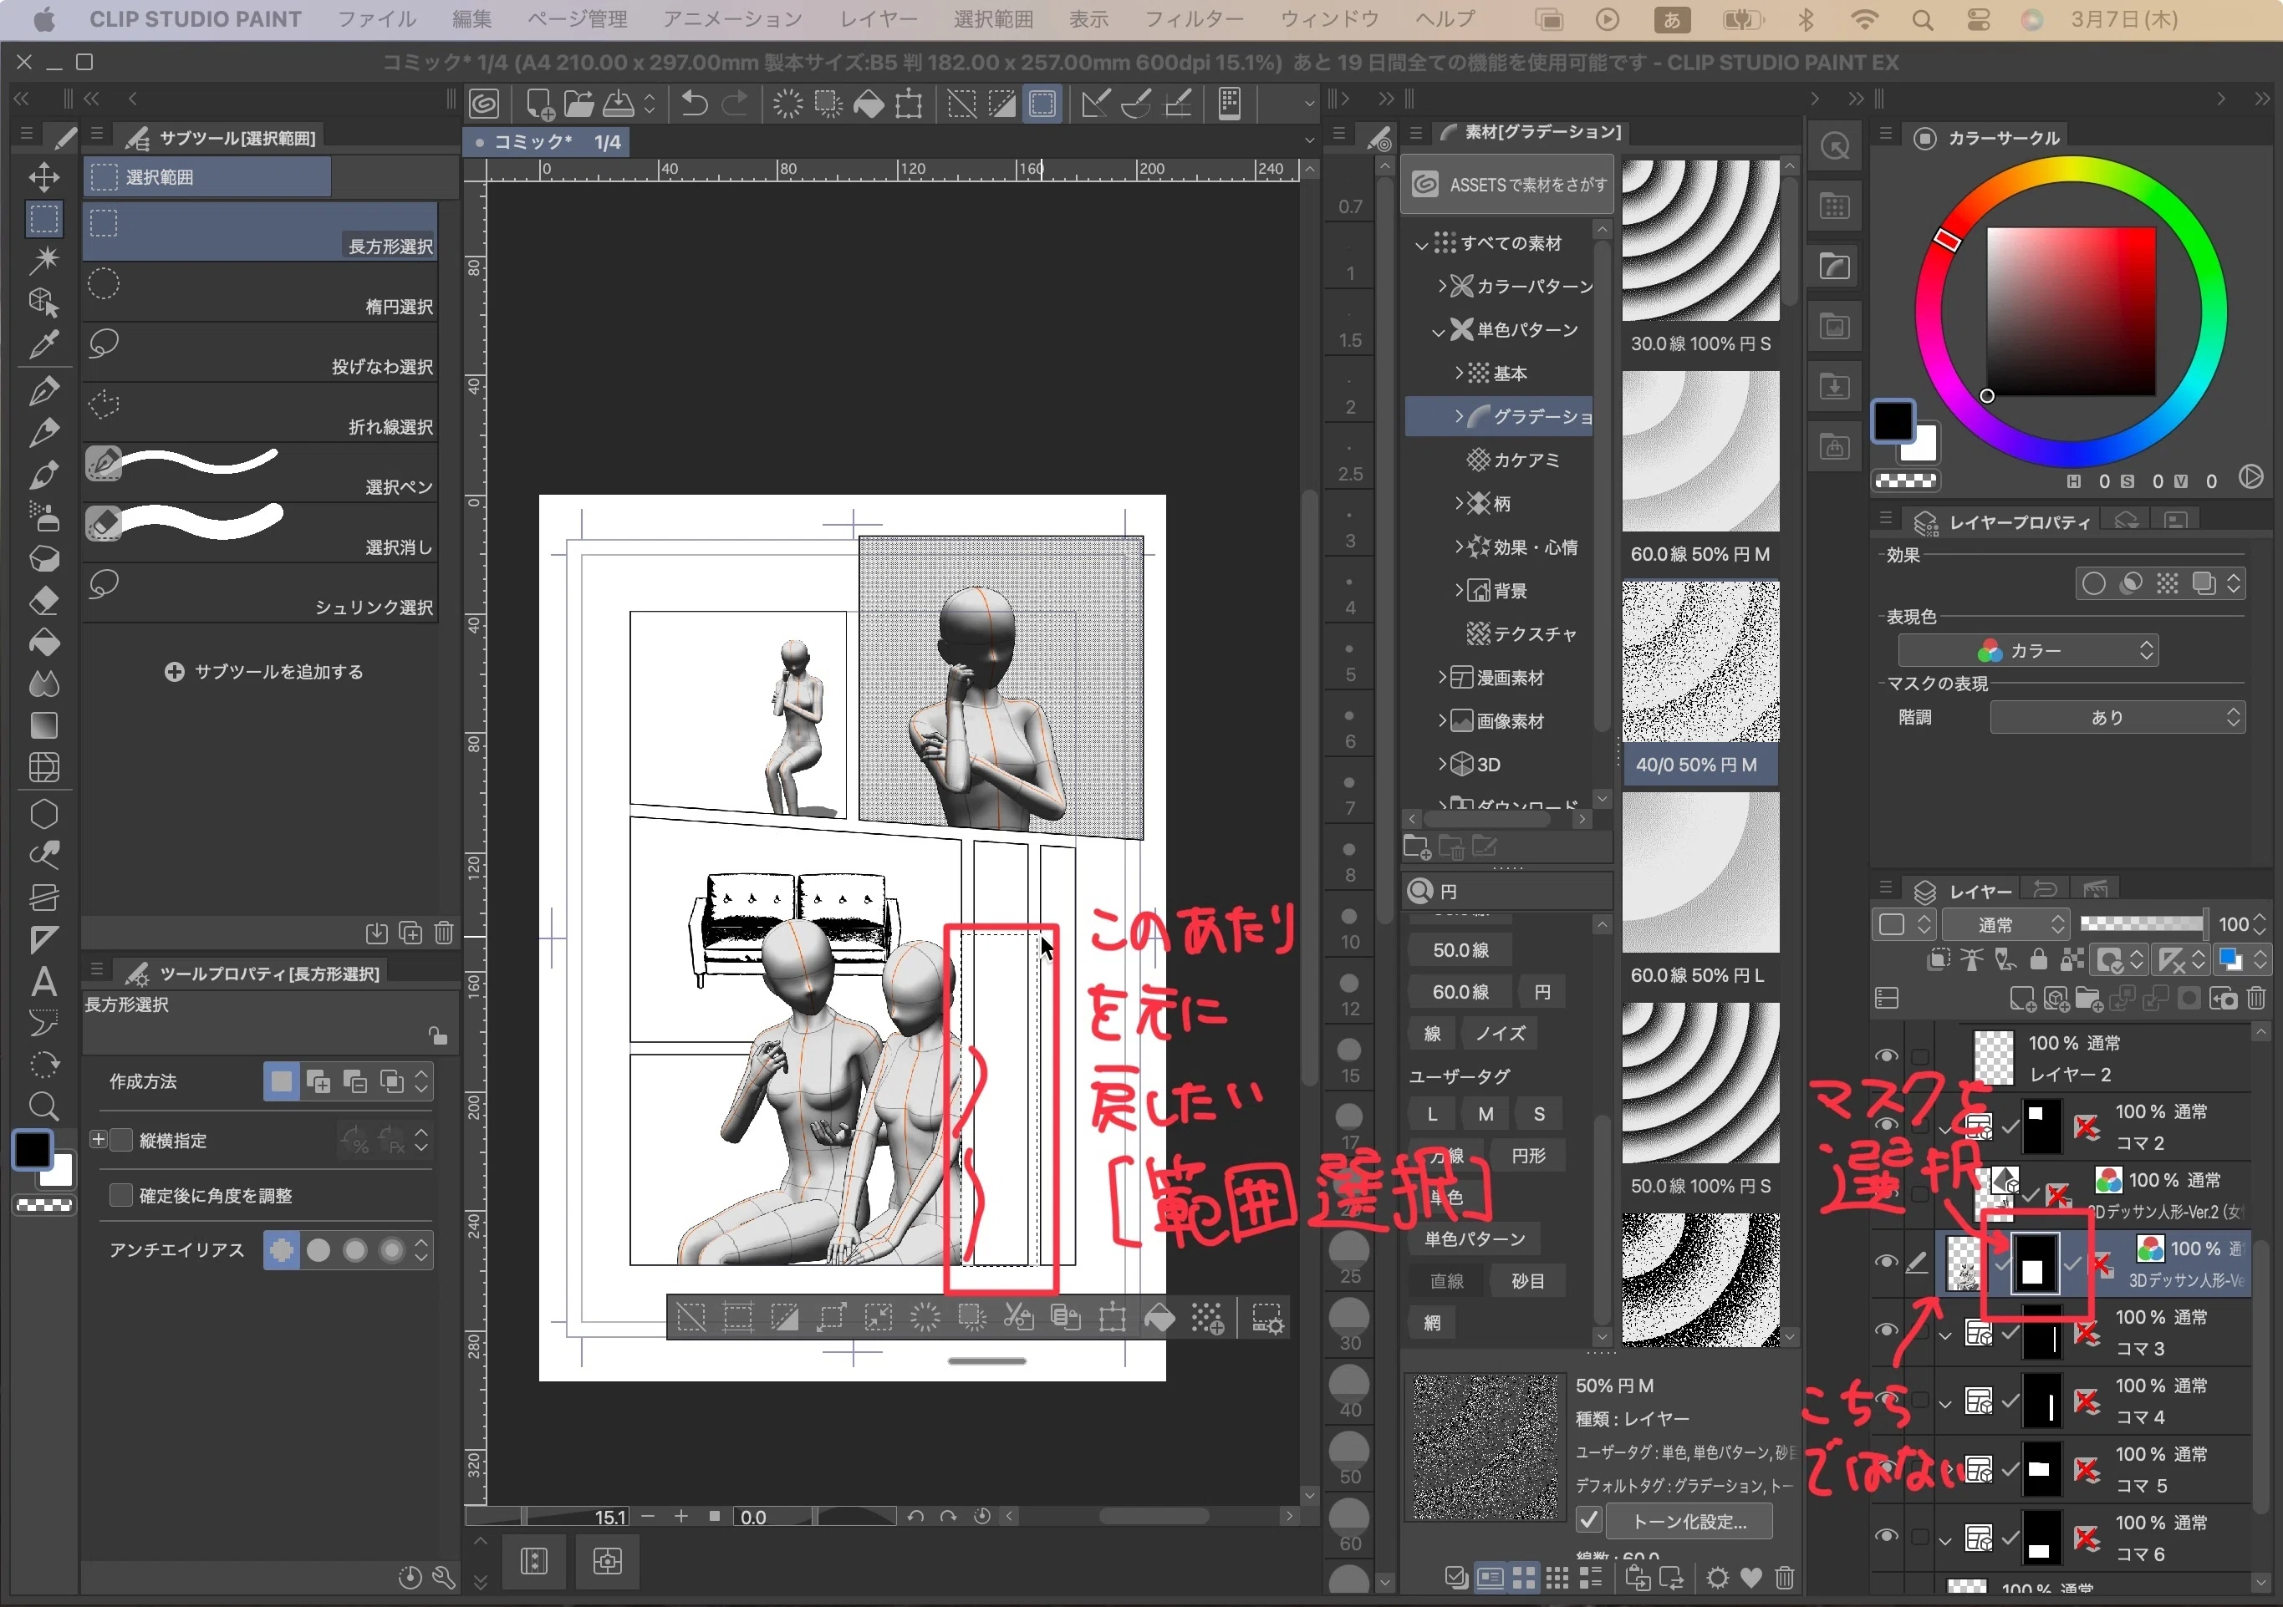Viewport: 2283px width, 1607px height.
Task: Open the ファイル menu
Action: point(377,19)
